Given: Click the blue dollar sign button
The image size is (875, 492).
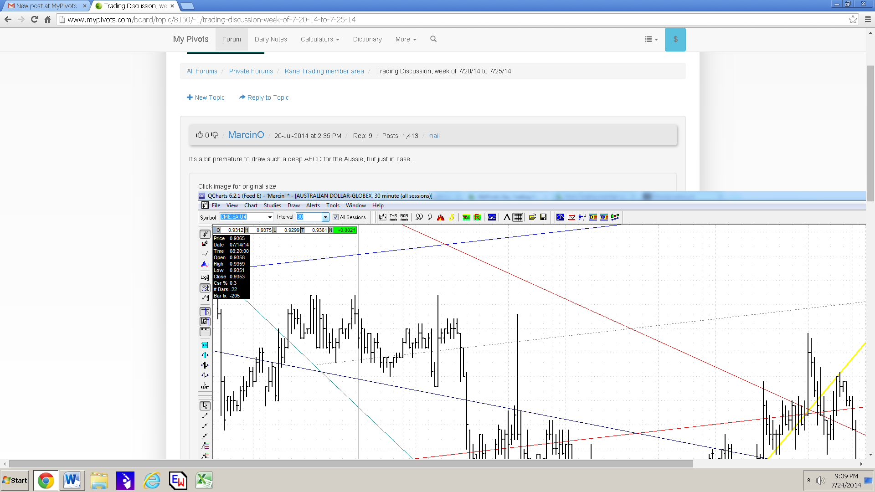Looking at the screenshot, I should tap(675, 40).
